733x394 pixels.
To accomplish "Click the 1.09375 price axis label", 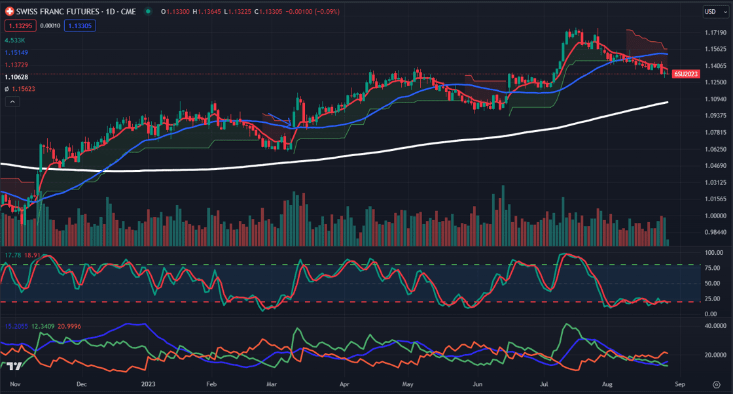I will pyautogui.click(x=715, y=115).
